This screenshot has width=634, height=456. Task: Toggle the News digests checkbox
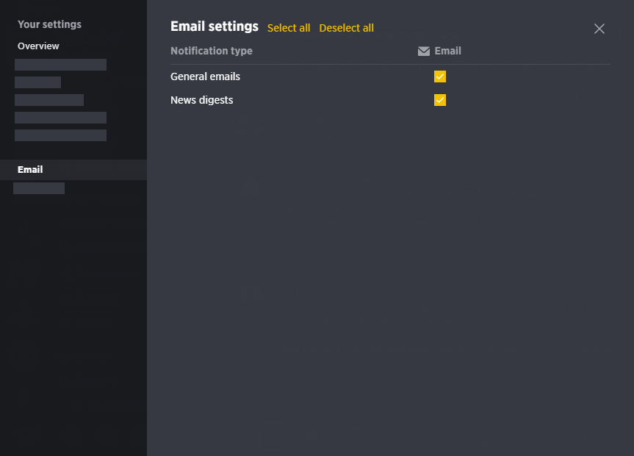coord(439,100)
